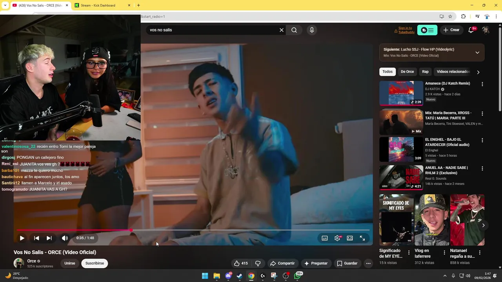502x282 pixels.
Task: Open the video in full screen
Action: 362,238
